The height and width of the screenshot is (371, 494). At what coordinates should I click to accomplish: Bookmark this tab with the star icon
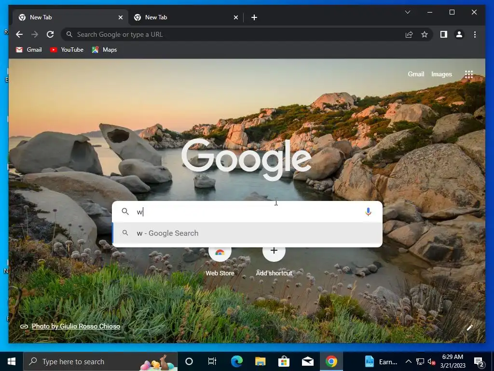[425, 34]
